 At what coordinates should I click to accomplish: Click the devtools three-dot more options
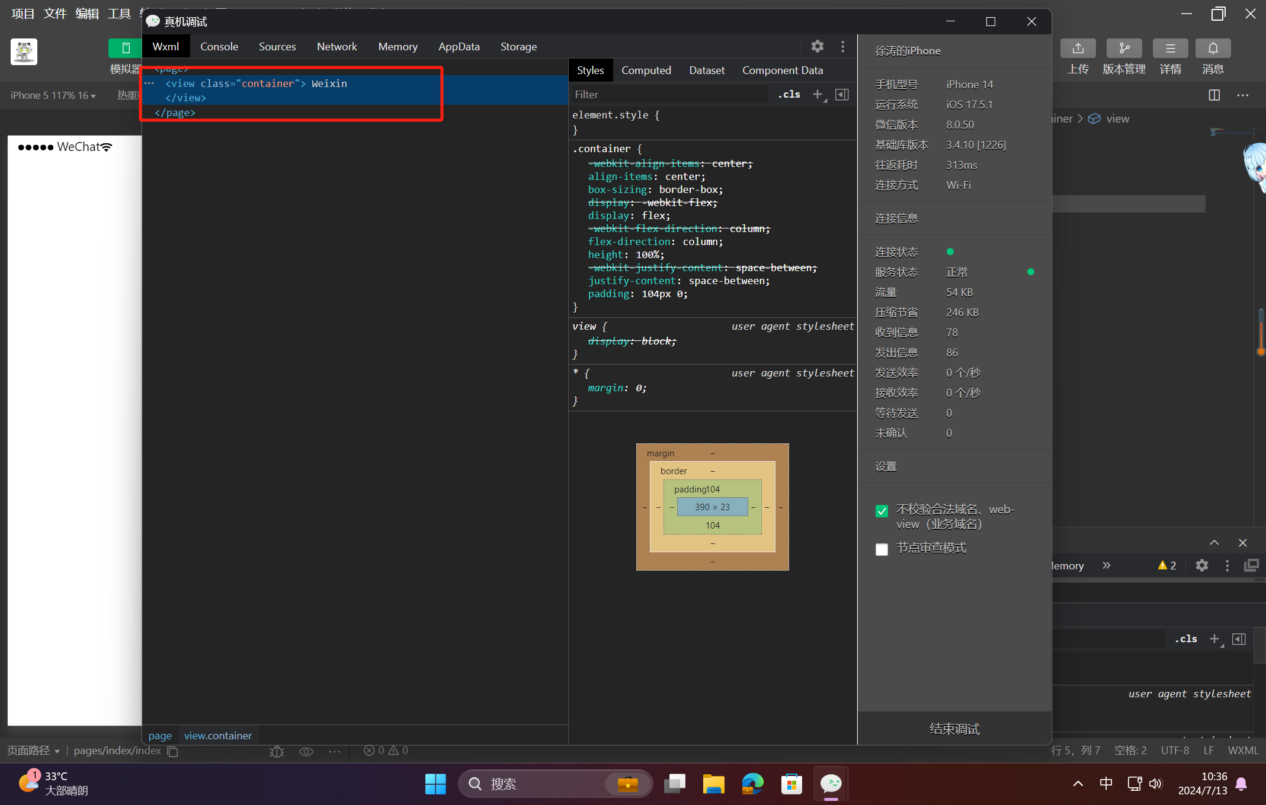842,46
